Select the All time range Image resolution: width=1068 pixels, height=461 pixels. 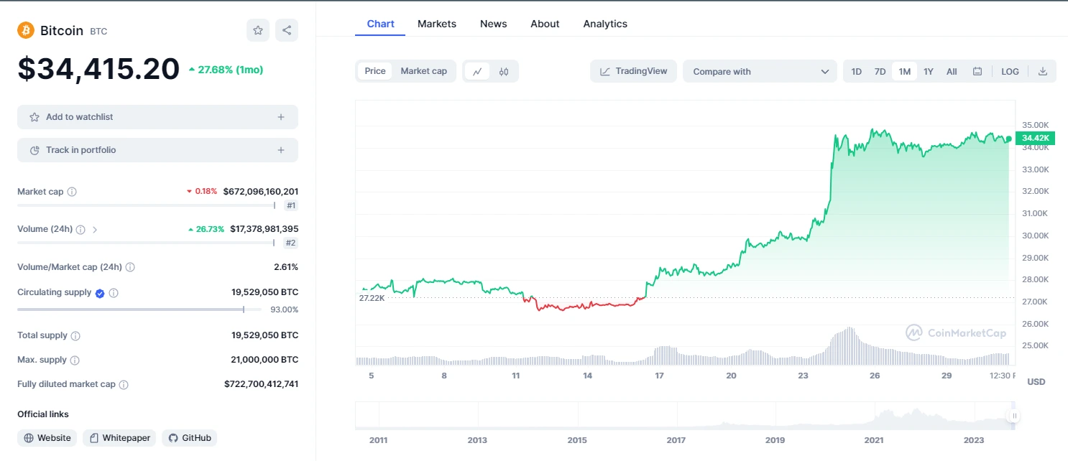(952, 71)
